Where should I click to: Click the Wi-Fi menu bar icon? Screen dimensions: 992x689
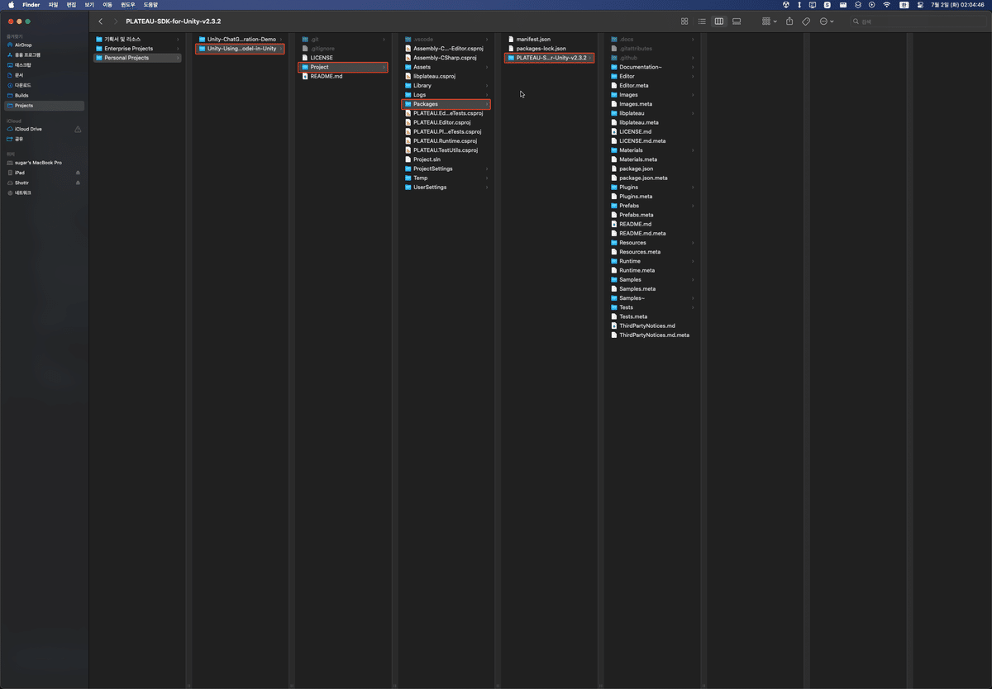(x=886, y=4)
